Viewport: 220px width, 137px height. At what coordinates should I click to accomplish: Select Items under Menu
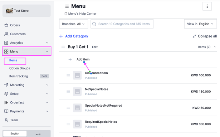pyautogui.click(x=13, y=60)
